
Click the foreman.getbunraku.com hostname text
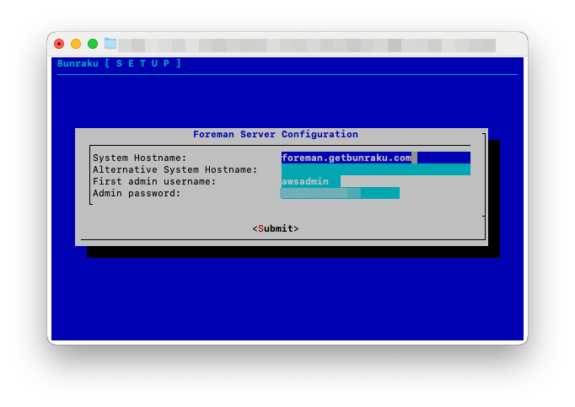[346, 158]
